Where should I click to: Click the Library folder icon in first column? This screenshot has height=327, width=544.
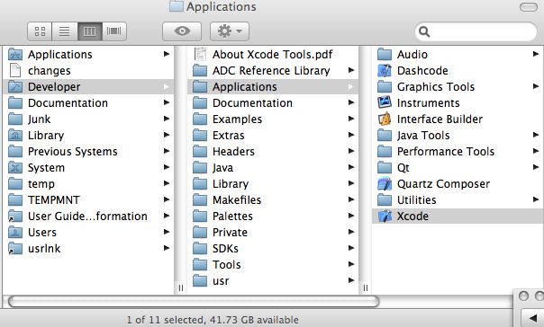(x=15, y=136)
